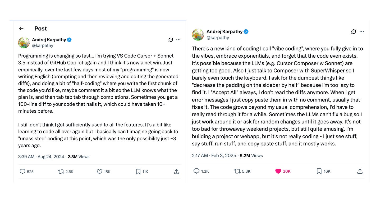Open reply icon on the Aug 24 post

23,172
